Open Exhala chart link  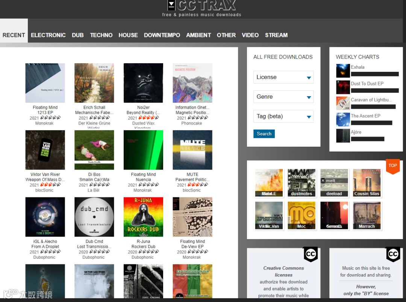pyautogui.click(x=358, y=67)
